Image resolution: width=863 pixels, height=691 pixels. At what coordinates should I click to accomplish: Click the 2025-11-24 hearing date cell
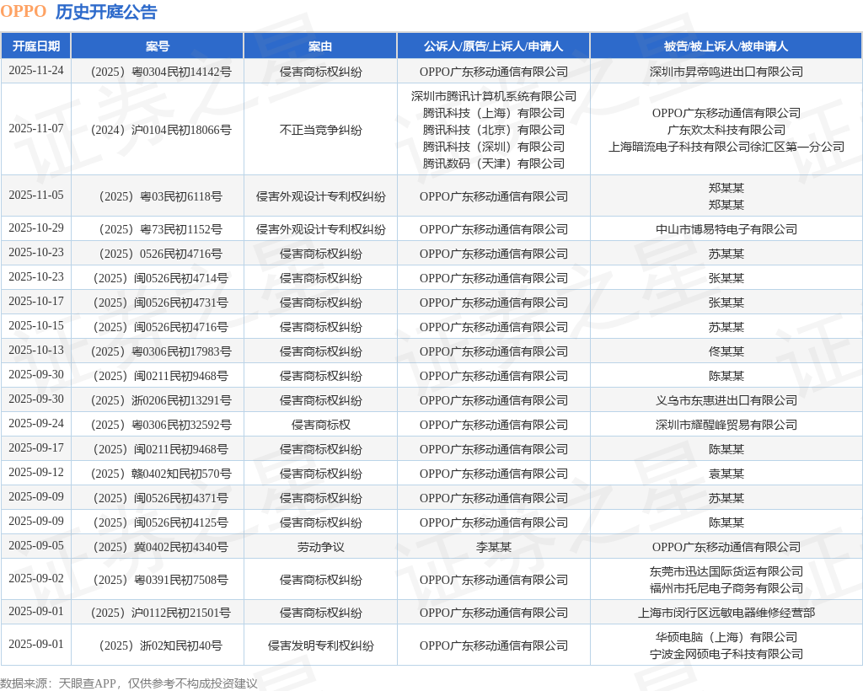(35, 71)
